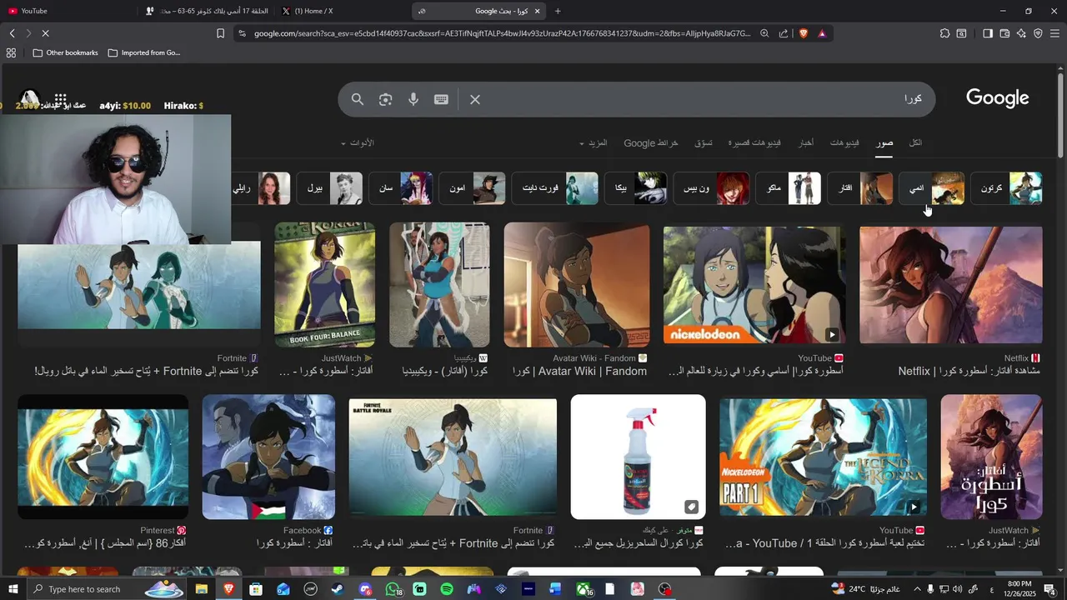Filter images by فورت نايت chip

(x=555, y=188)
